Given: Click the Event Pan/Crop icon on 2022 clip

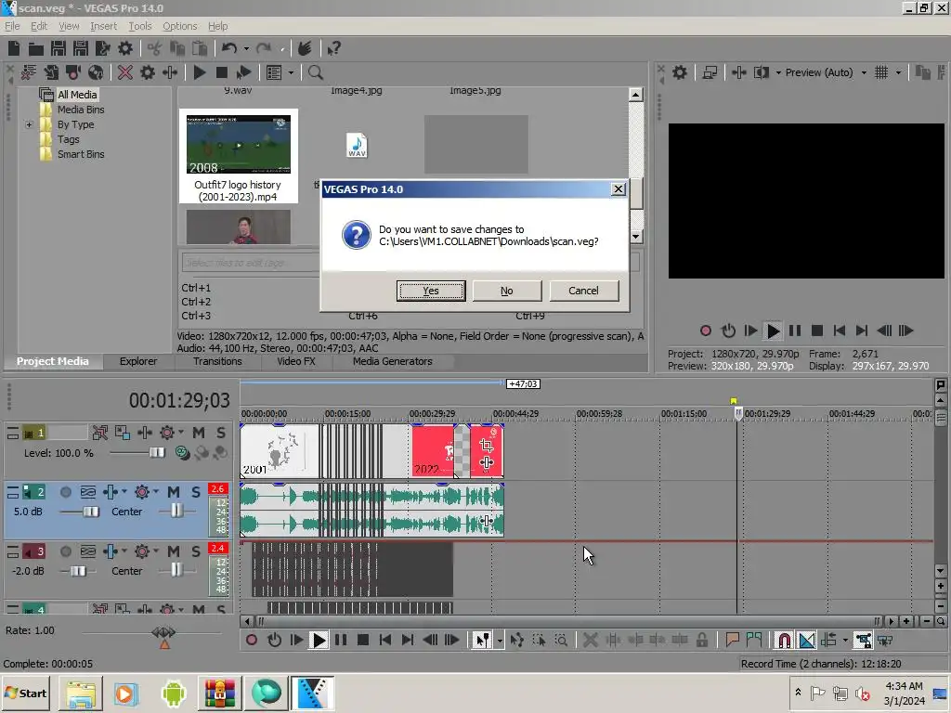Looking at the screenshot, I should (486, 447).
